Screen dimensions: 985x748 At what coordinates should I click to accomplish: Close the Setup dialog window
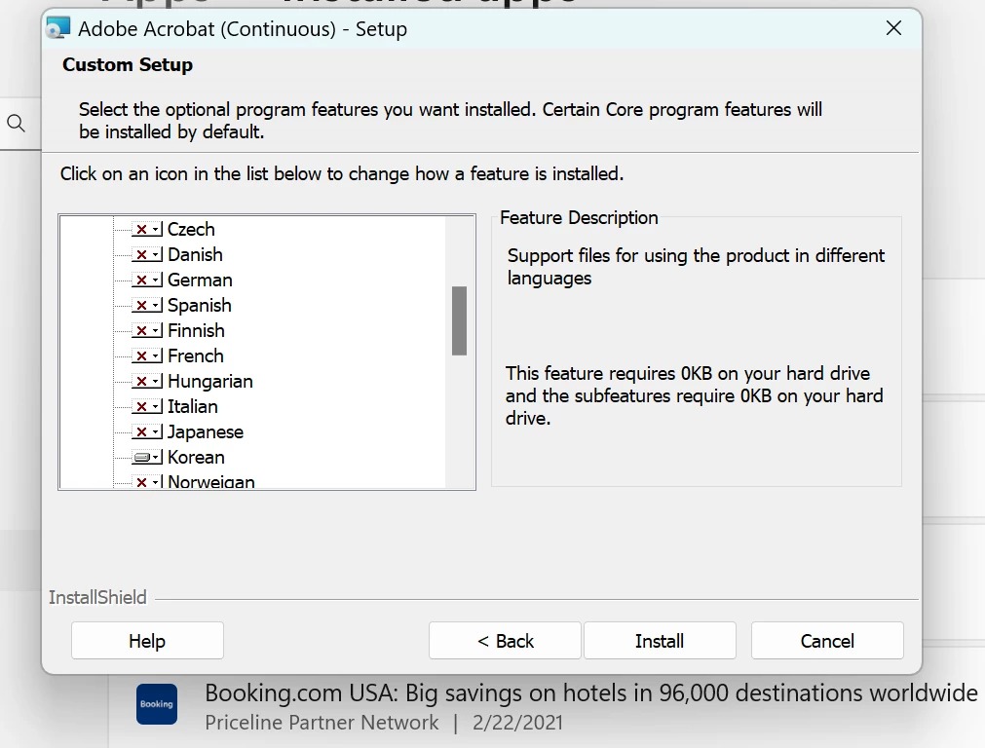click(x=893, y=28)
